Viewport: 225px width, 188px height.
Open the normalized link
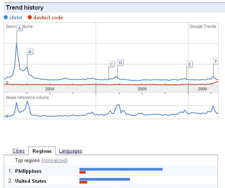pos(55,160)
